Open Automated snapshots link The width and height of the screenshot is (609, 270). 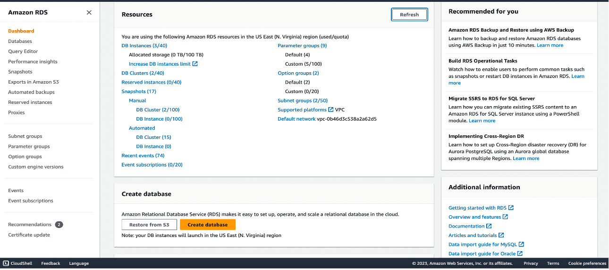click(x=142, y=128)
